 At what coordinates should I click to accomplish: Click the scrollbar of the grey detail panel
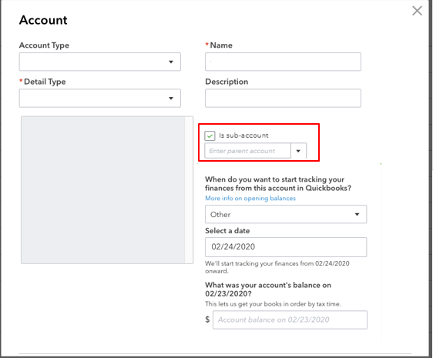coord(189,190)
